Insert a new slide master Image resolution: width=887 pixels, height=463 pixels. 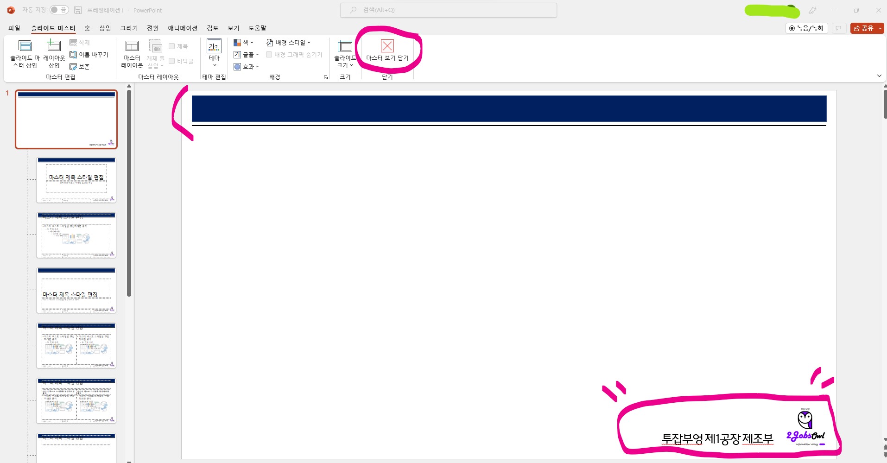25,54
